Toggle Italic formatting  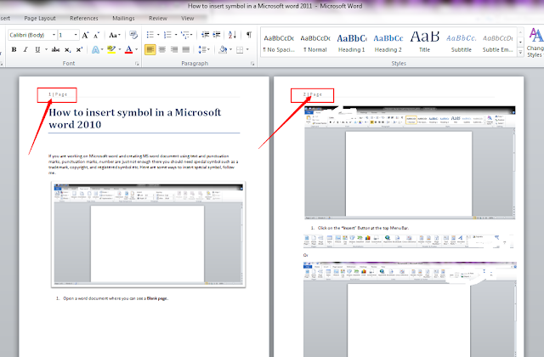25,49
